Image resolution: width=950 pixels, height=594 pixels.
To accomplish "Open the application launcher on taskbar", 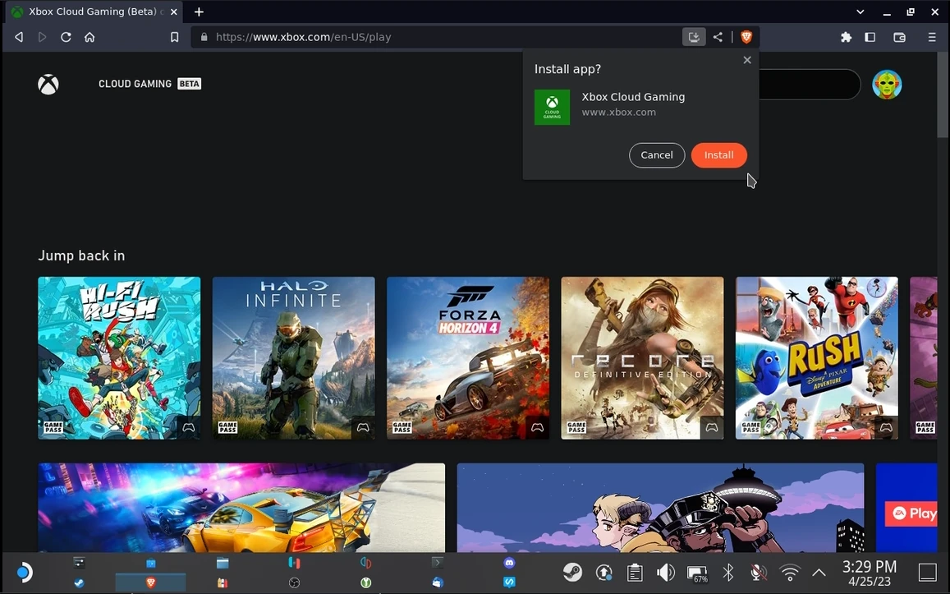I will click(x=24, y=572).
